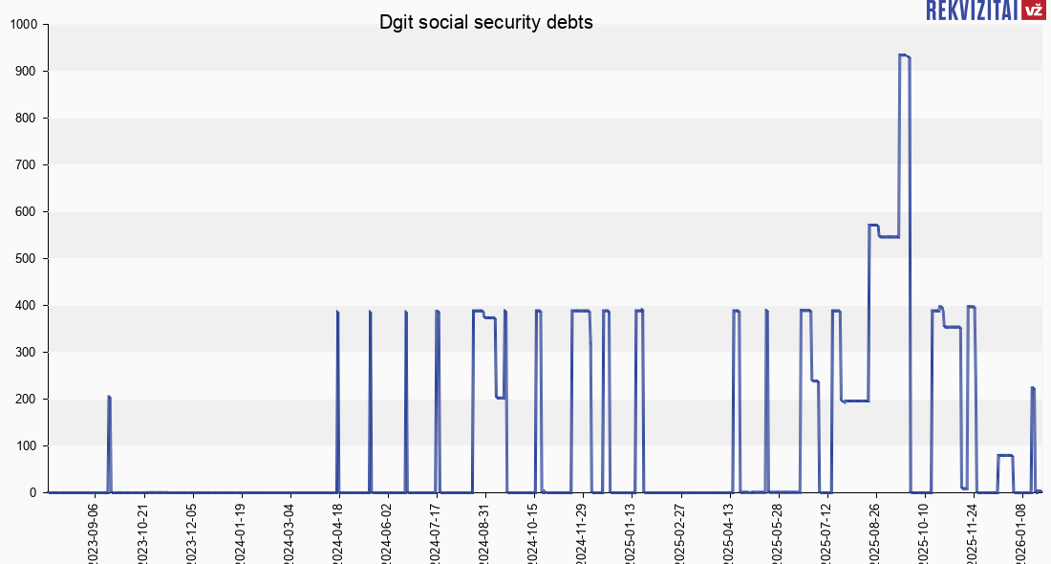Click the 700 y-axis label
Screen dimensions: 1051x564
25,165
